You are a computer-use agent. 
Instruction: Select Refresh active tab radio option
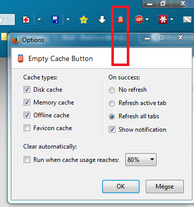tap(112, 103)
